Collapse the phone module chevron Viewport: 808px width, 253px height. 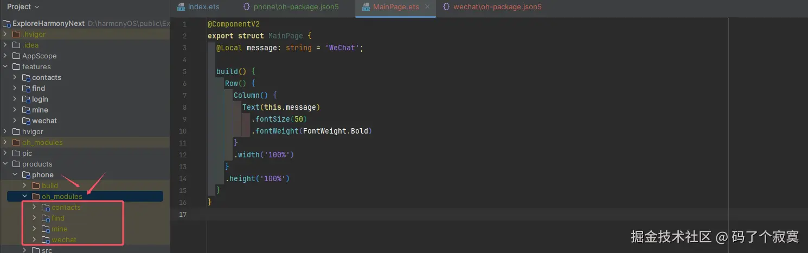[15, 175]
